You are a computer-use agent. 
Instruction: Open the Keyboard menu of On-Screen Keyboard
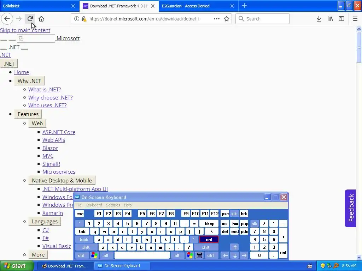coord(93,205)
